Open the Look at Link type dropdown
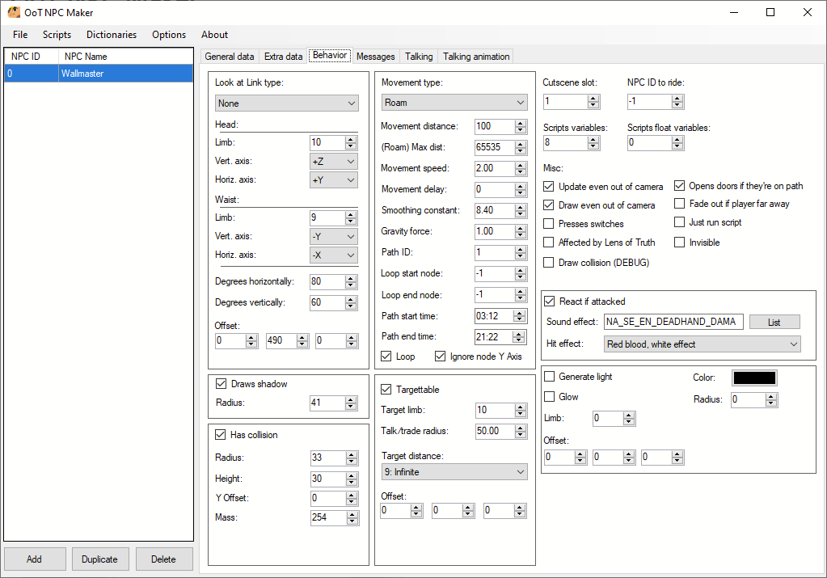The height and width of the screenshot is (578, 827). [x=287, y=103]
